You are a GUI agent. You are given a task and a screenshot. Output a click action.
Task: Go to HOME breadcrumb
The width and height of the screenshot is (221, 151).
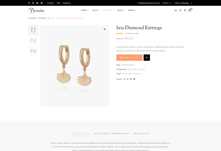pos(32,18)
